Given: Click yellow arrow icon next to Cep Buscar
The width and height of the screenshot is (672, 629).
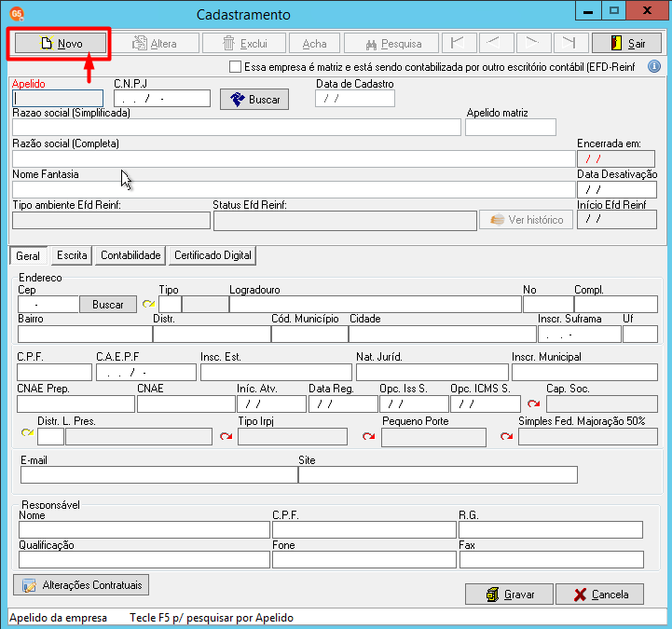Looking at the screenshot, I should pyautogui.click(x=148, y=304).
